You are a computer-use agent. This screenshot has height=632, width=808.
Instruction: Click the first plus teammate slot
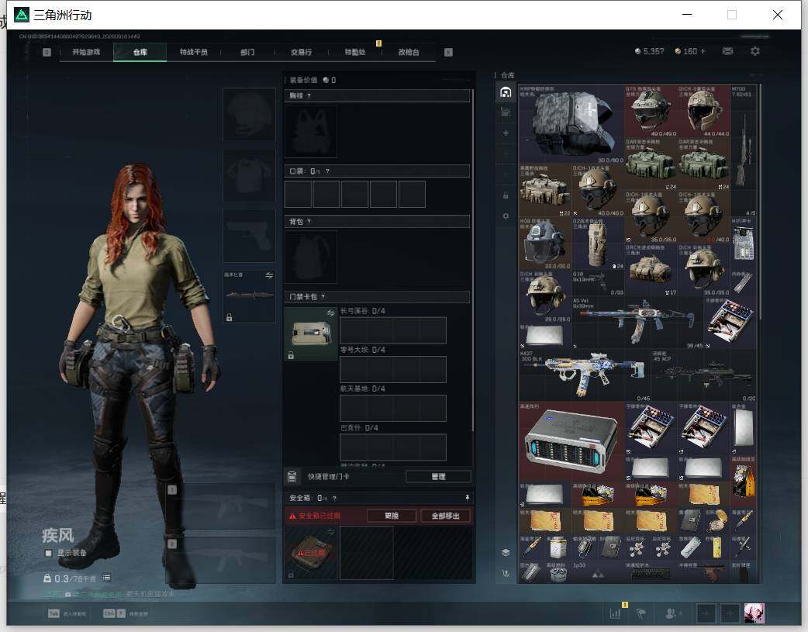pos(706,613)
